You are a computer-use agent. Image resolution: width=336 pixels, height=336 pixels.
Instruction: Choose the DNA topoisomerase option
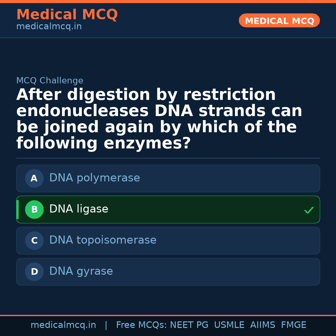coord(103,240)
